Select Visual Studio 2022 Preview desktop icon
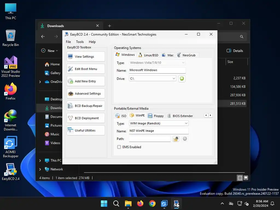 click(11, 67)
